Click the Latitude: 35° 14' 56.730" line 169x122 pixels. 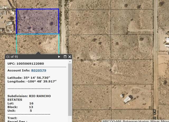[x=29, y=78]
